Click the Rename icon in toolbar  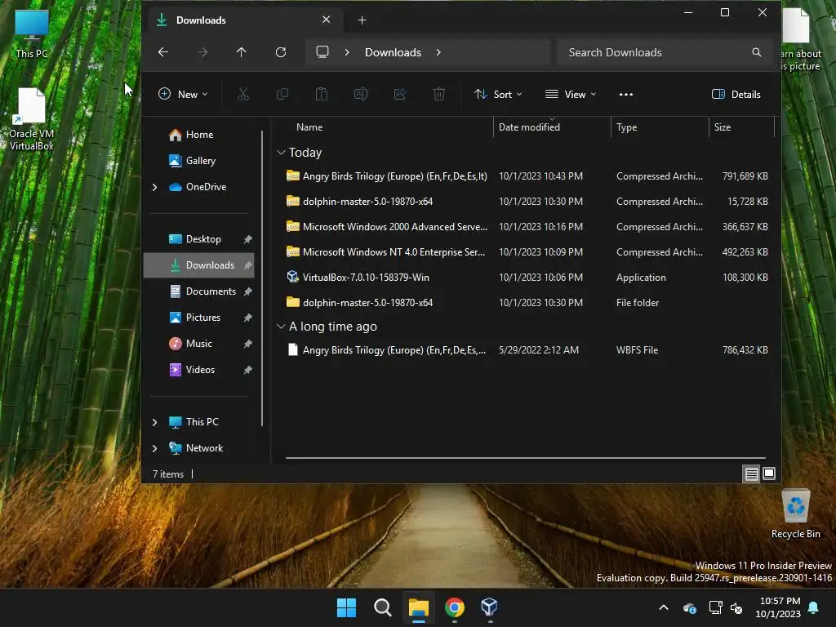coord(360,95)
